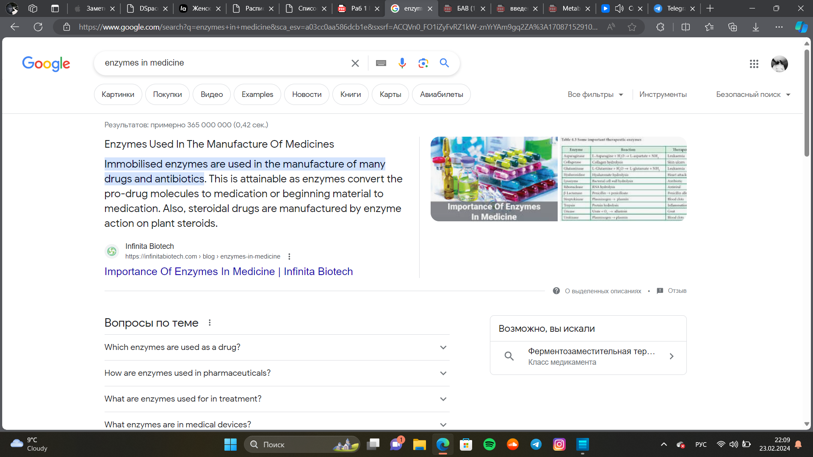Open the clock showing 22:09
The image size is (813, 457).
pos(774,444)
